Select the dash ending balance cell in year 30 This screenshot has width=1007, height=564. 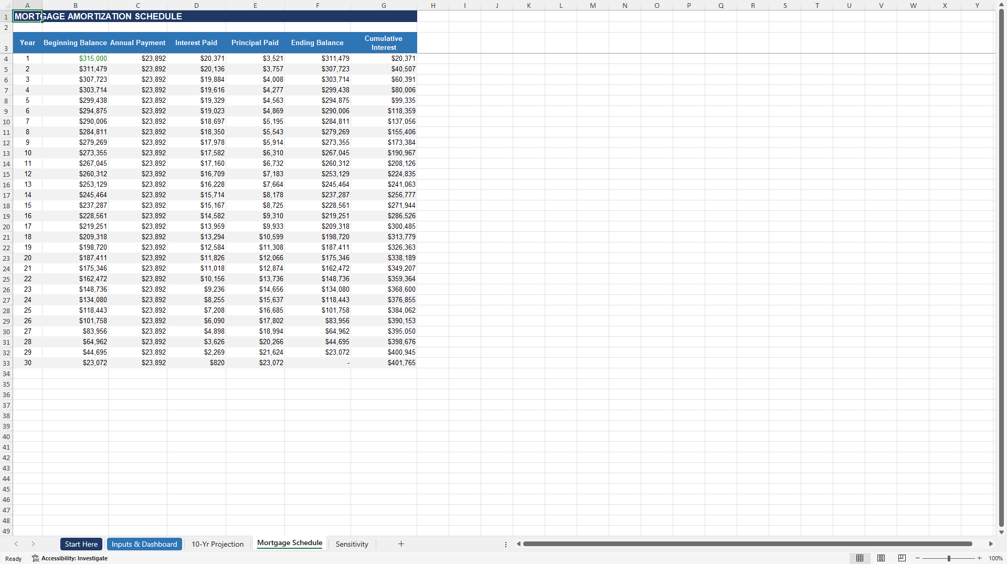pos(317,363)
